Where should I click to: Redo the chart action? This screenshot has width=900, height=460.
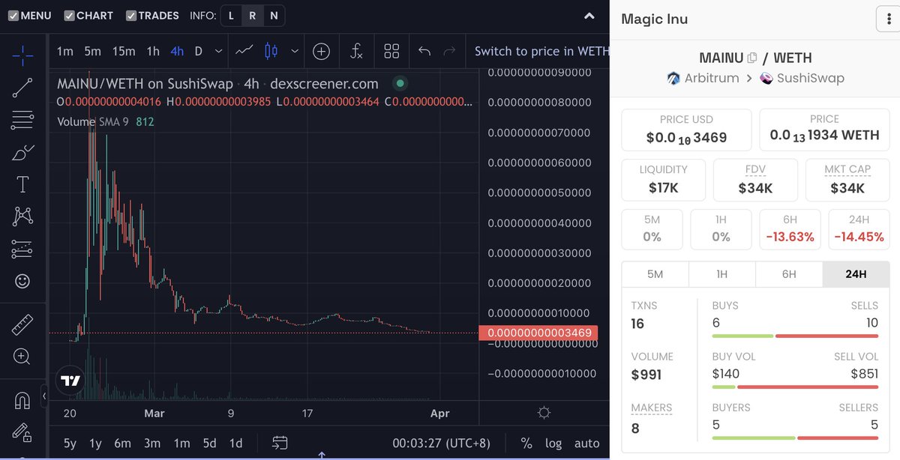coord(450,51)
